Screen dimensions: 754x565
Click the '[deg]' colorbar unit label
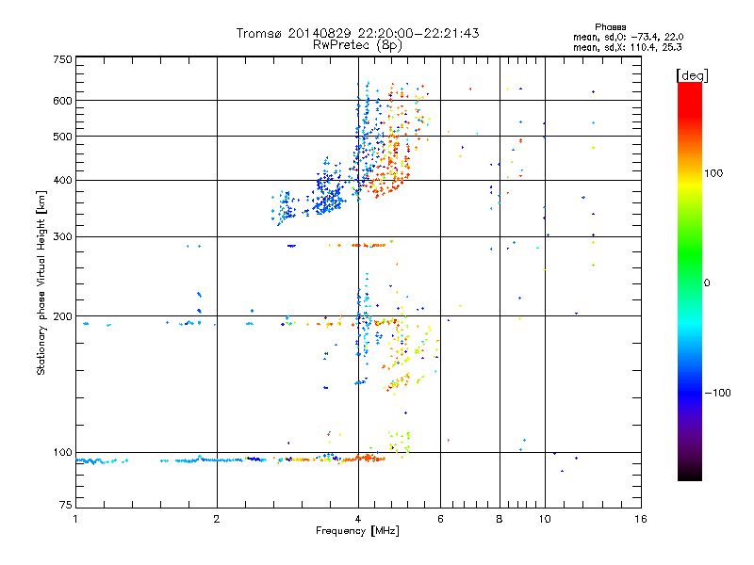coord(692,75)
